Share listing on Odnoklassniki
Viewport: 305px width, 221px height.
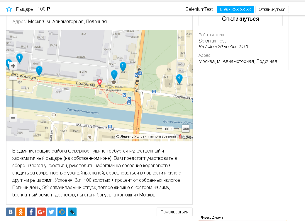pyautogui.click(x=21, y=212)
